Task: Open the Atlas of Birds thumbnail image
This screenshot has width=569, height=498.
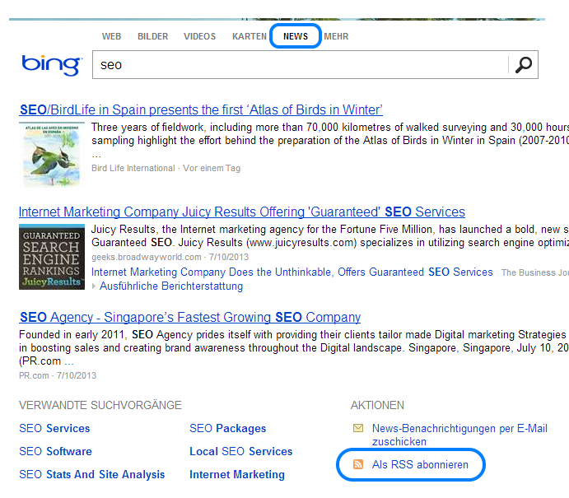Action: [x=52, y=155]
